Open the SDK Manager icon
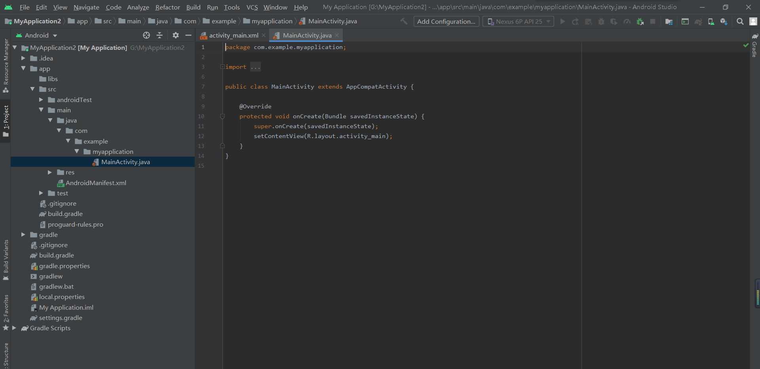Screen dimensions: 760x369 click(724, 21)
